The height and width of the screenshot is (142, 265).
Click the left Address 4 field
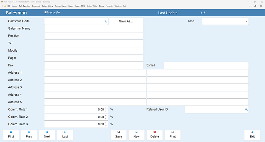(95, 95)
